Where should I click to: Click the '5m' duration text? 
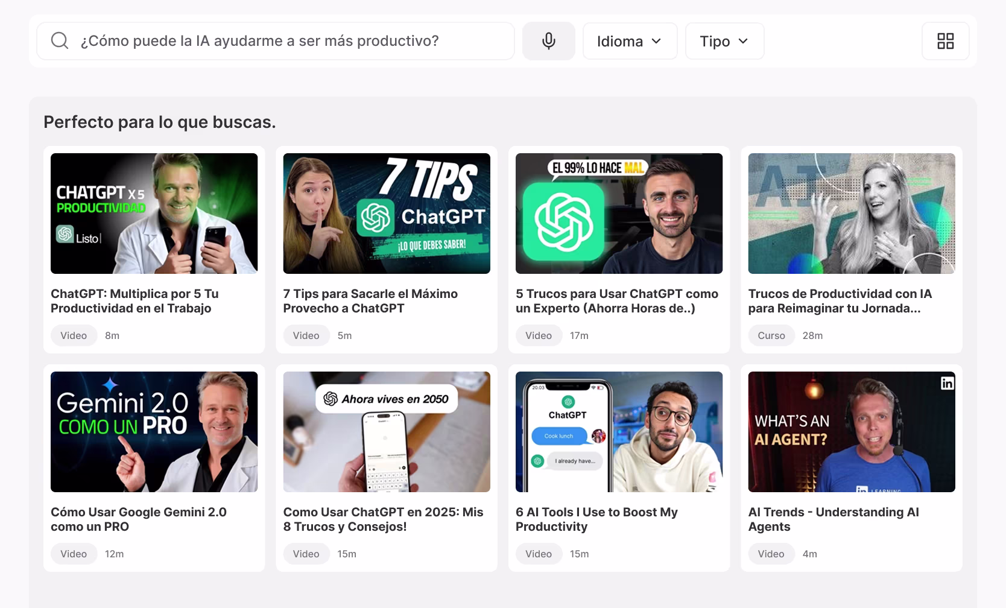(344, 335)
